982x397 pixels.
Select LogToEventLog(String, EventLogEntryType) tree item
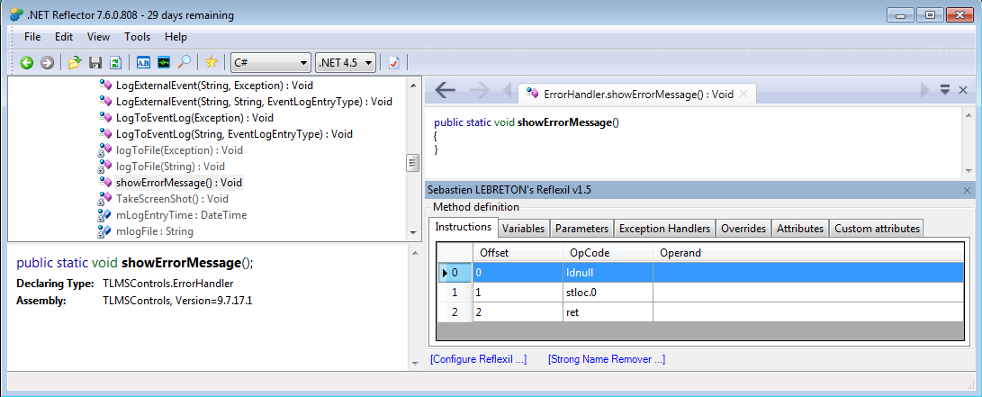coord(234,134)
